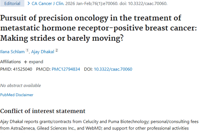Image resolution: width=199 pixels, height=133 pixels.
Task: Click affiliation superscript 2 after Ajay Dhakal
Action: (57, 51)
